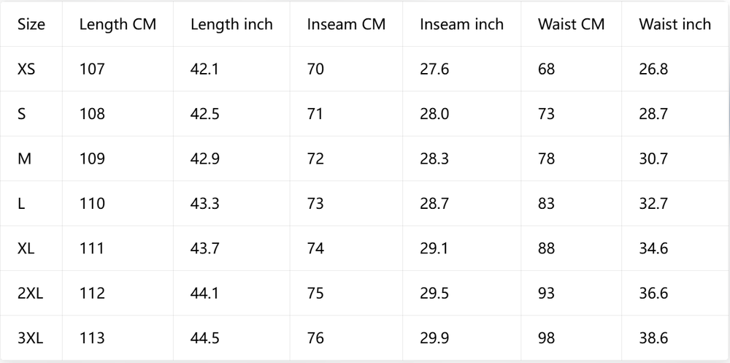Click the Waist inch column header
Viewport: 730px width, 363px height.
coord(675,24)
